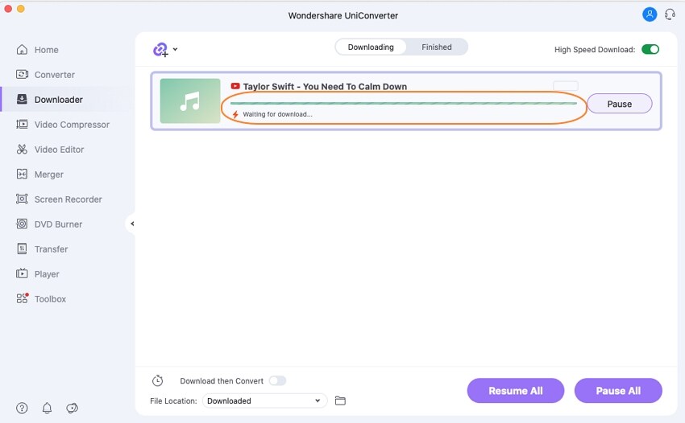Toggle High Speed Download switch
This screenshot has width=685, height=423.
point(650,49)
